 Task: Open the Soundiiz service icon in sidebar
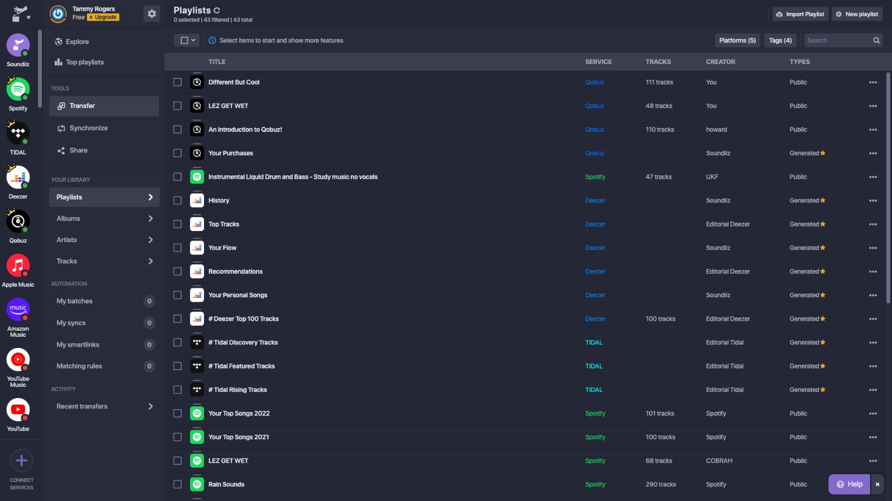18,45
